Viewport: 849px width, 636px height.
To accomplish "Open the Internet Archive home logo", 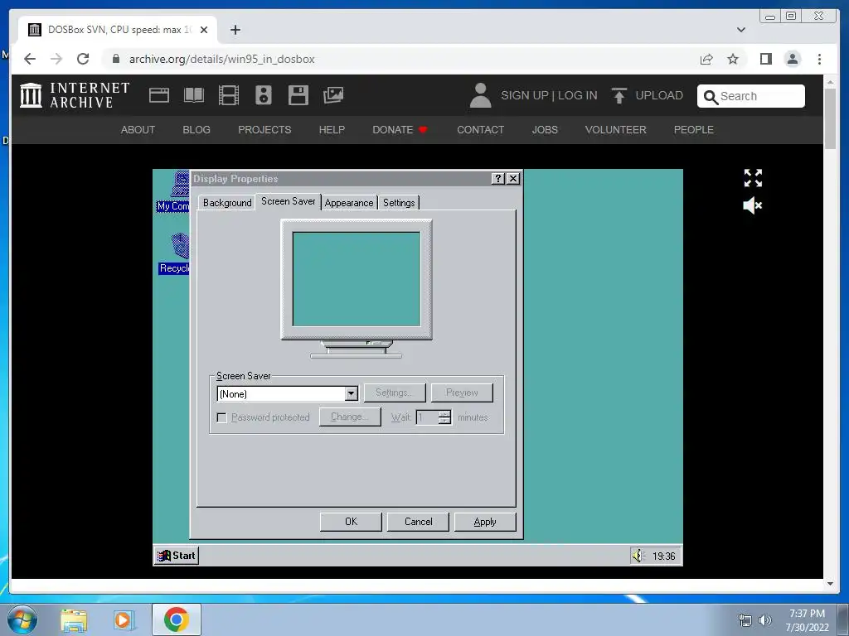I will [75, 95].
